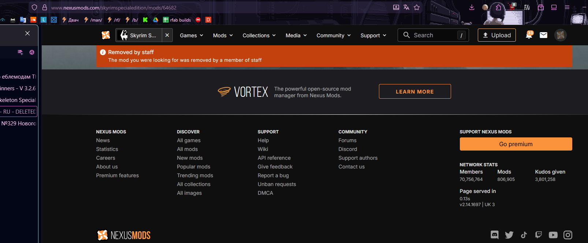The width and height of the screenshot is (588, 243).
Task: Open the All games footer link
Action: point(189,140)
